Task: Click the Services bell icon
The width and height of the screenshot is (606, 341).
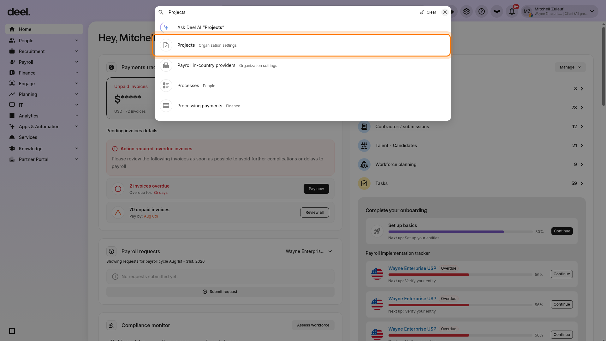Action: 12,137
